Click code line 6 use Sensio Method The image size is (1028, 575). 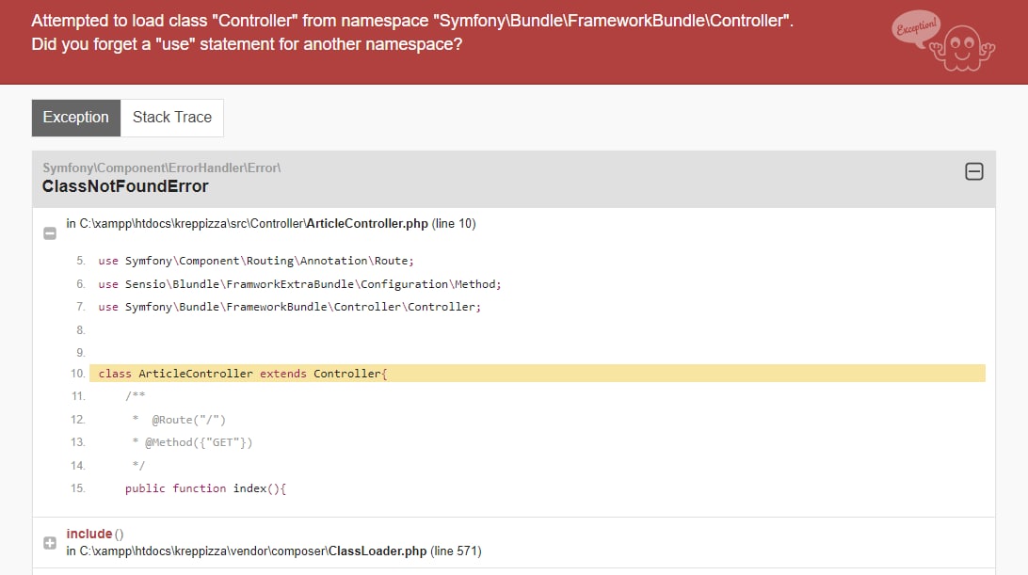click(299, 284)
